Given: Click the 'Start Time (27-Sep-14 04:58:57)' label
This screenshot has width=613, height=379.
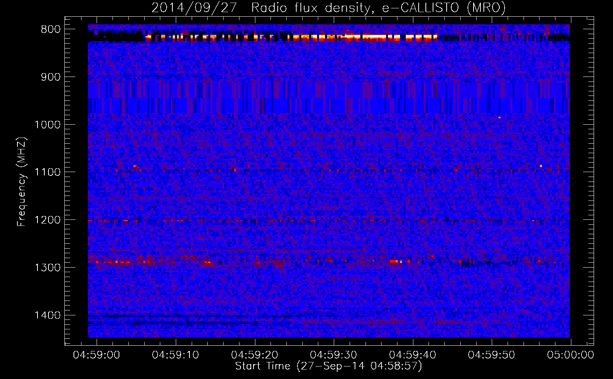Looking at the screenshot, I should [x=328, y=366].
